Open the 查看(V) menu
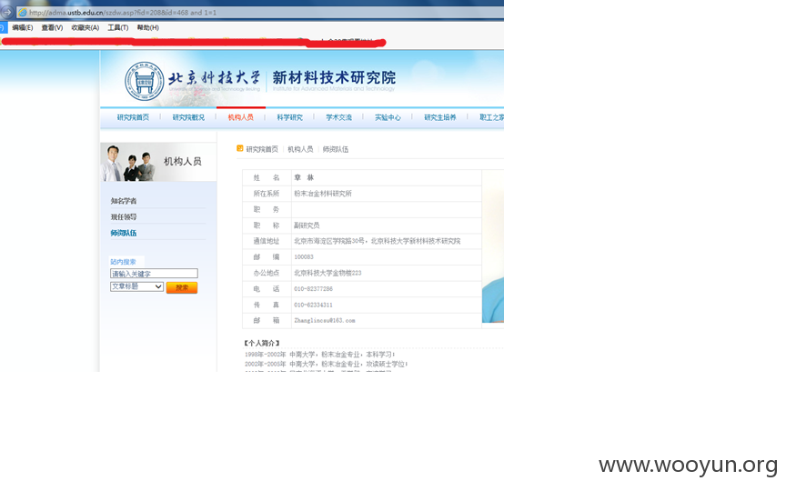Screen dimensions: 786x491 [x=52, y=27]
